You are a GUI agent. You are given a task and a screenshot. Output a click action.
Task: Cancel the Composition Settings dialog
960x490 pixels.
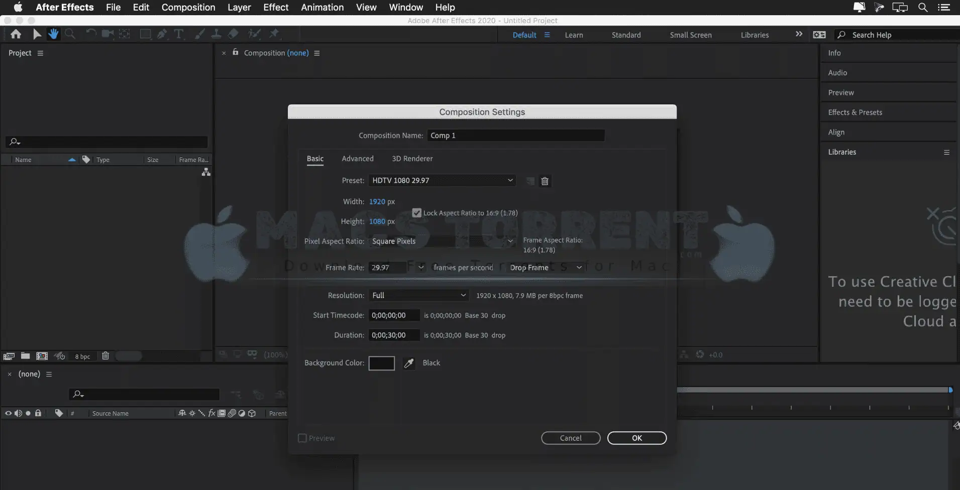[571, 438]
